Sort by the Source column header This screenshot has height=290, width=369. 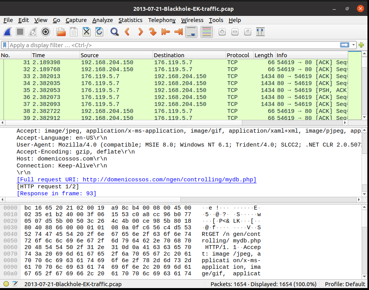(x=116, y=55)
